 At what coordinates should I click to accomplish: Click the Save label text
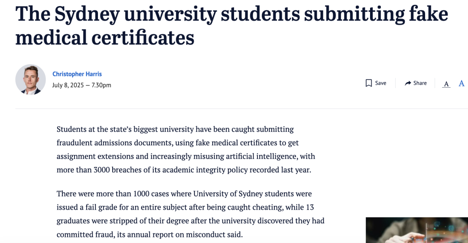pyautogui.click(x=380, y=83)
